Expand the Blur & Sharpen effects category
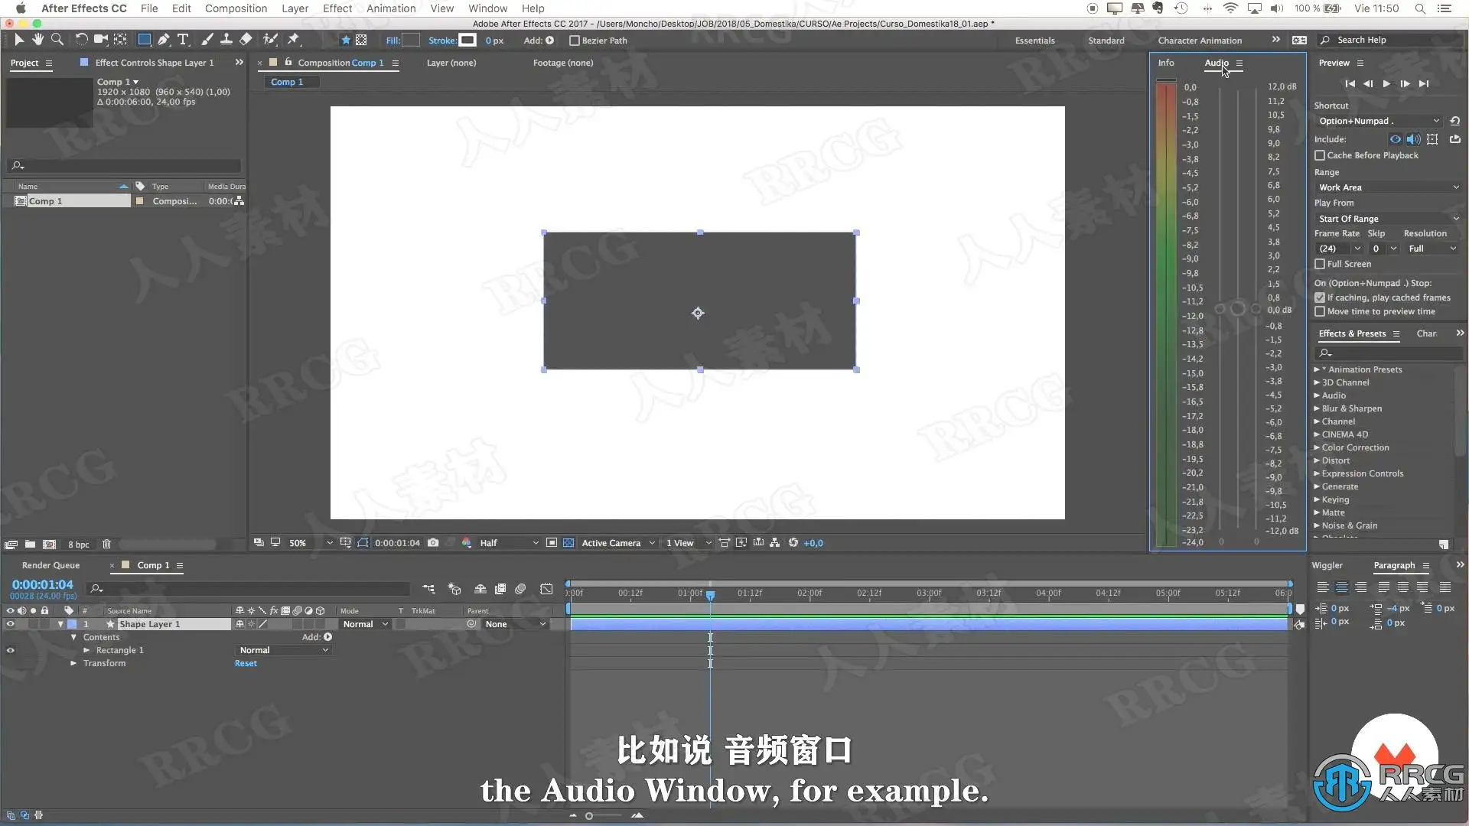Viewport: 1469px width, 826px height. pyautogui.click(x=1317, y=408)
